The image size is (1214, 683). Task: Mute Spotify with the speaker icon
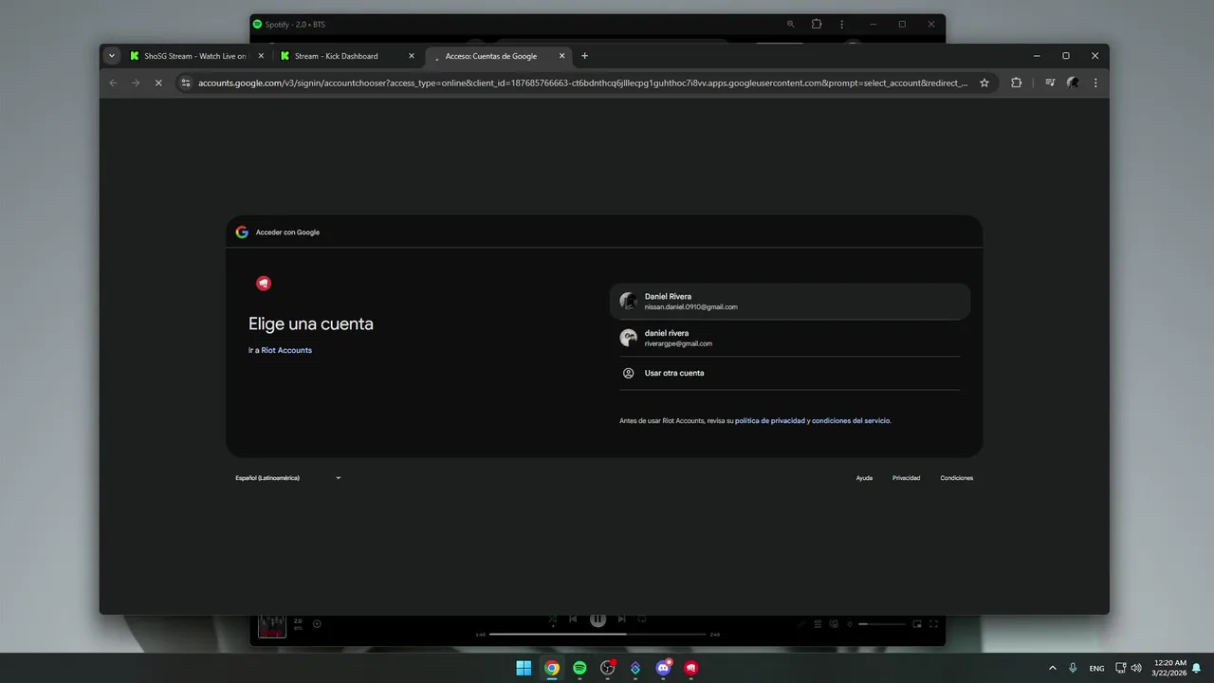[x=849, y=624]
